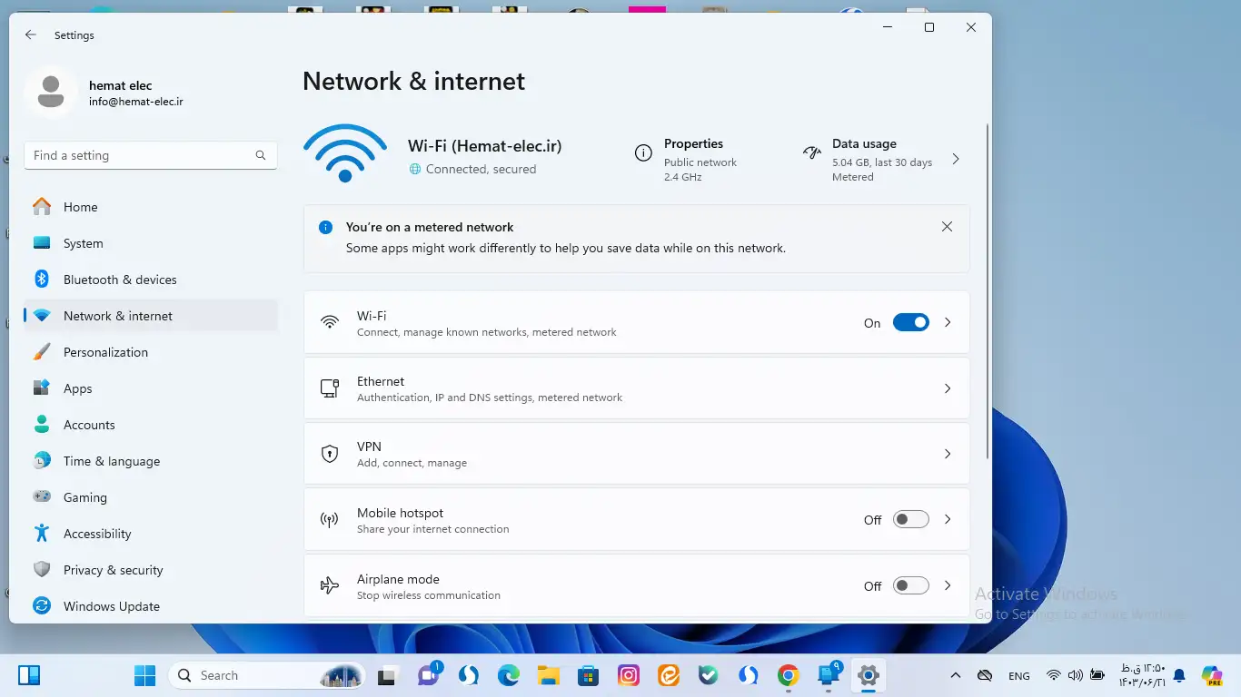
Task: Select the Windows Update sidebar icon
Action: point(42,606)
